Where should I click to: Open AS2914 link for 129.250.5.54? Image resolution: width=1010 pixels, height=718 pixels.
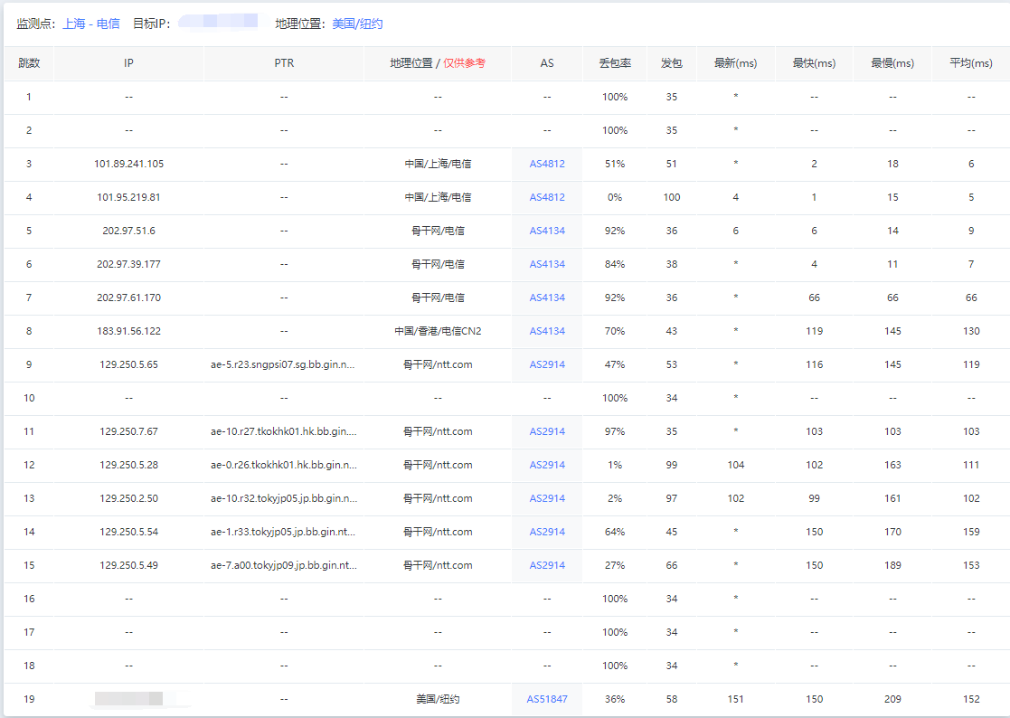547,532
